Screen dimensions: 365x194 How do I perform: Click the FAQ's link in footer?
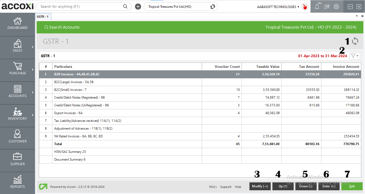tap(213, 187)
